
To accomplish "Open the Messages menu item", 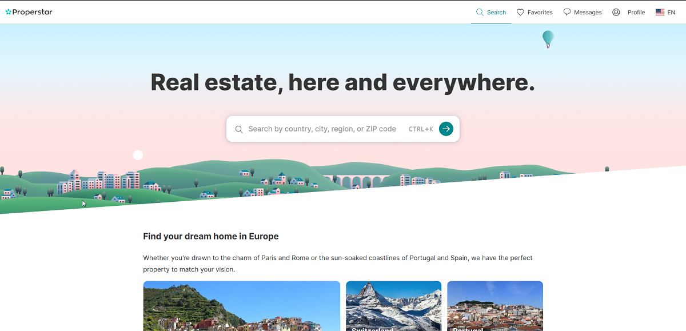I will pos(583,12).
